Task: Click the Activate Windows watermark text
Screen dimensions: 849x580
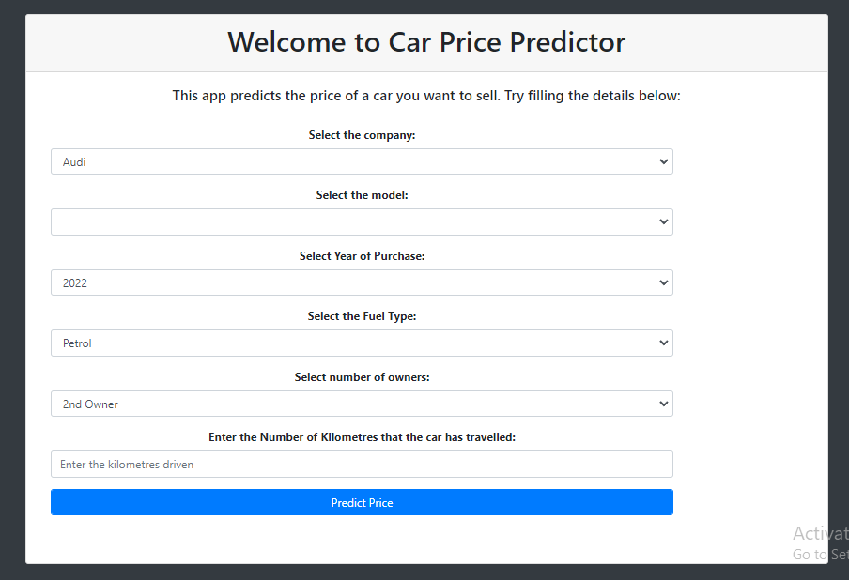Action: (x=819, y=533)
